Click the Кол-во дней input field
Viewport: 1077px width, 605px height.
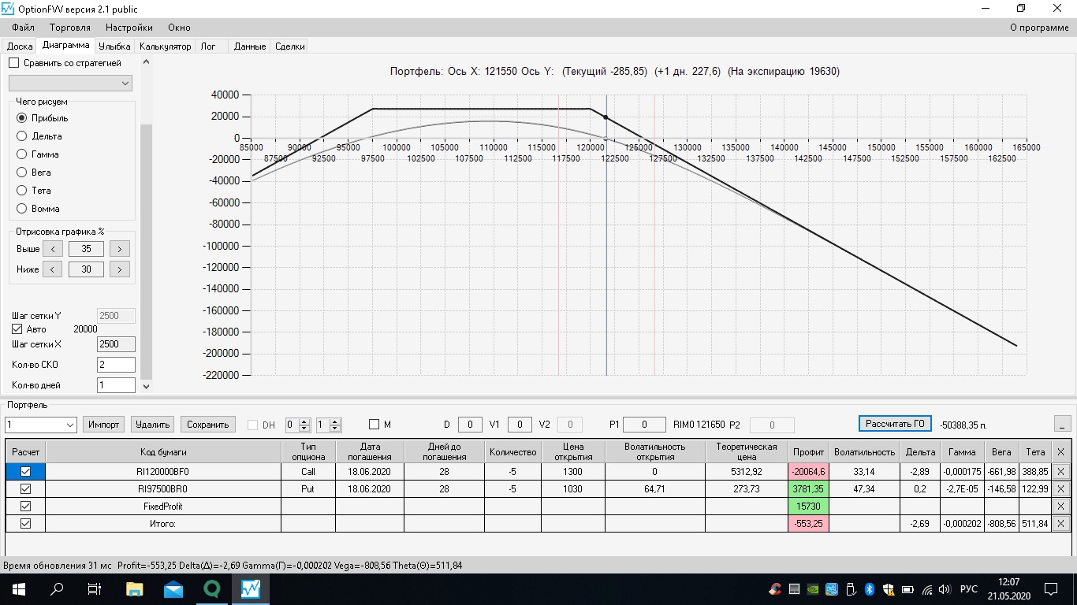coord(116,385)
